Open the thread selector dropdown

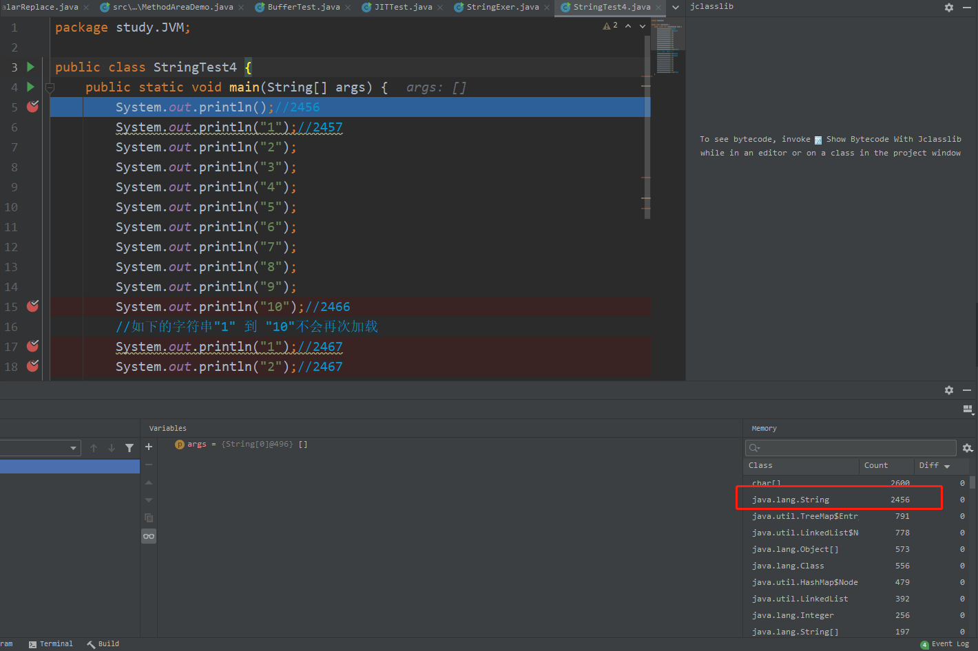tap(41, 448)
